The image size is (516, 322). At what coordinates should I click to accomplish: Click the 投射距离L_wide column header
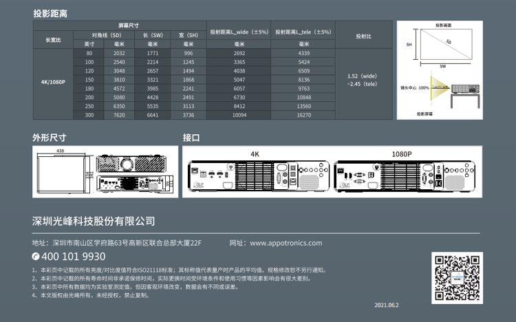coord(239,32)
